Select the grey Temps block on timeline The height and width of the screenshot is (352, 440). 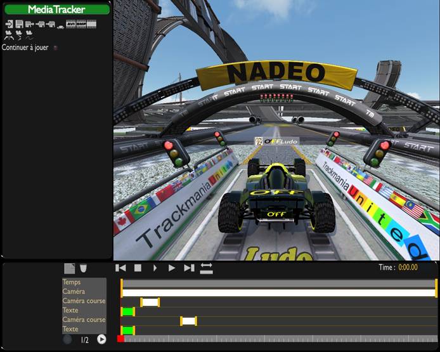[x=279, y=284]
